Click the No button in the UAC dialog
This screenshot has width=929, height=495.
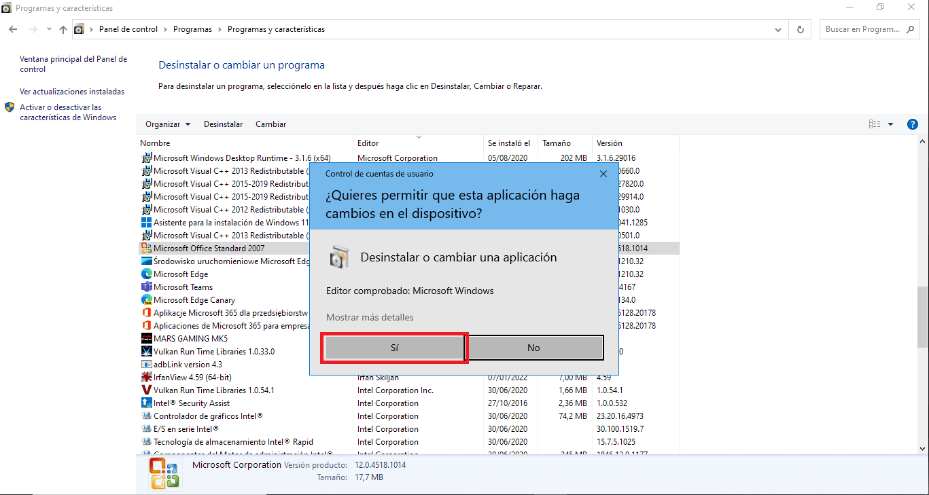[x=533, y=348]
